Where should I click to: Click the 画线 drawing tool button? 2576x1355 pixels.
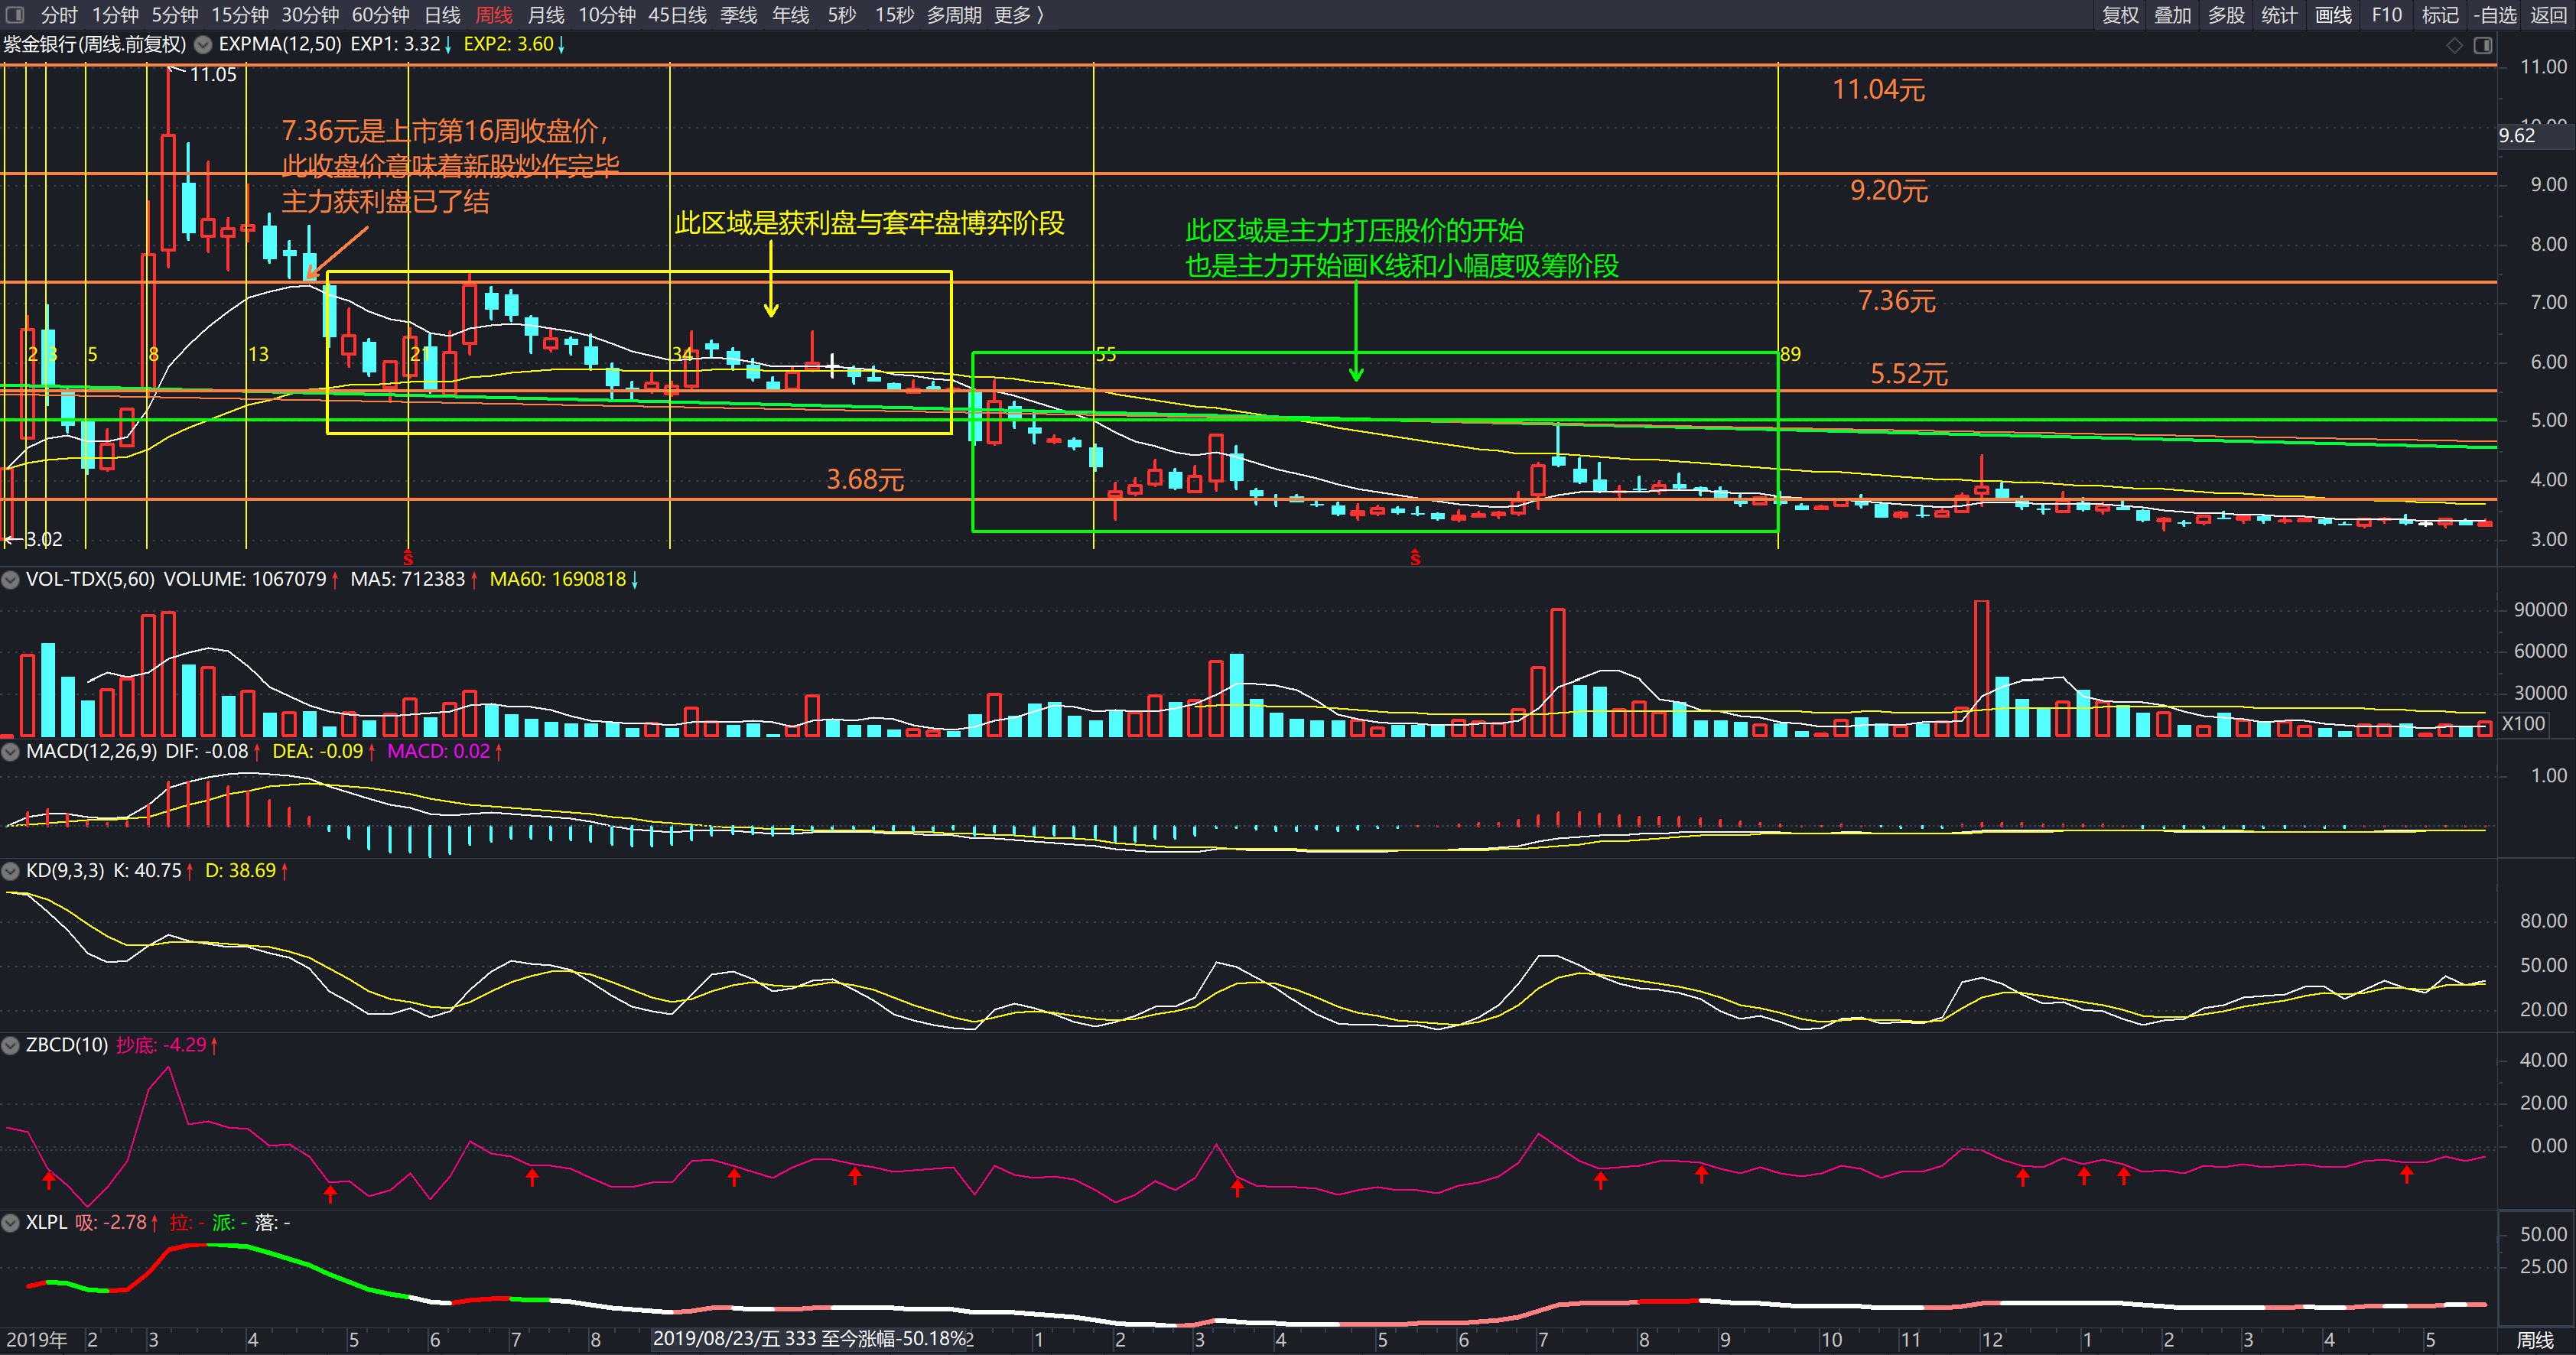pos(2333,15)
